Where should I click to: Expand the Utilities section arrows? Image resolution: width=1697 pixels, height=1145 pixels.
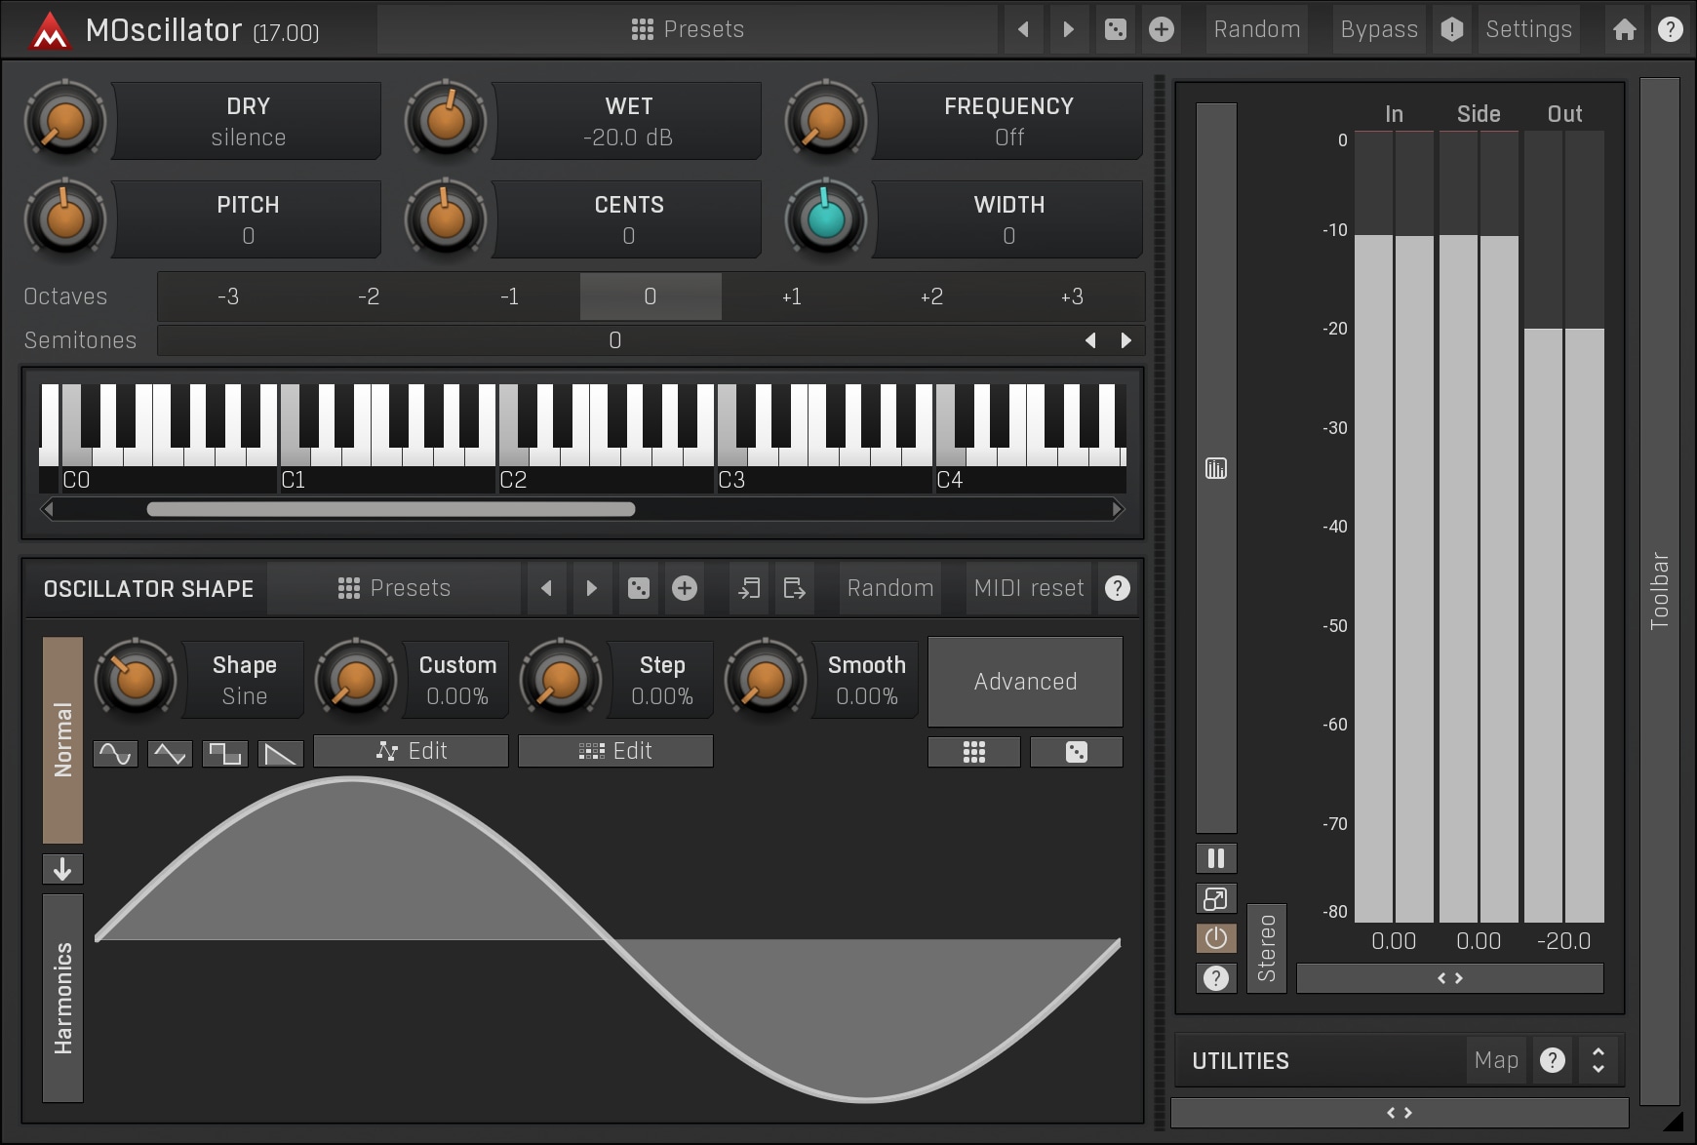point(1598,1060)
